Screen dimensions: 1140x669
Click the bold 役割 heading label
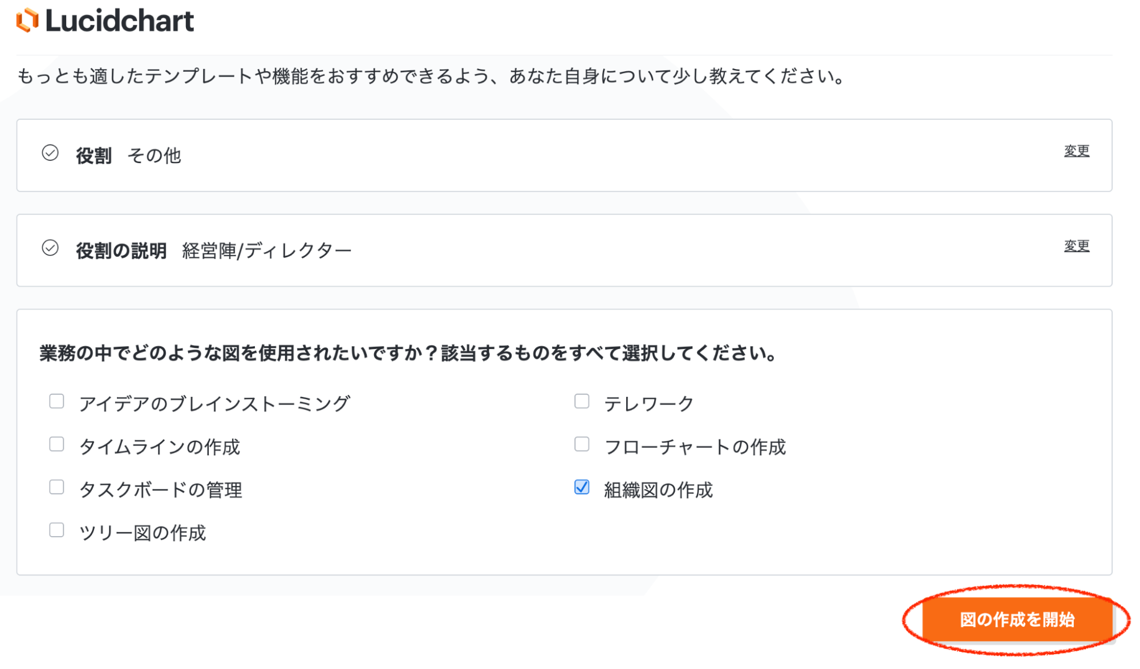[x=94, y=156]
